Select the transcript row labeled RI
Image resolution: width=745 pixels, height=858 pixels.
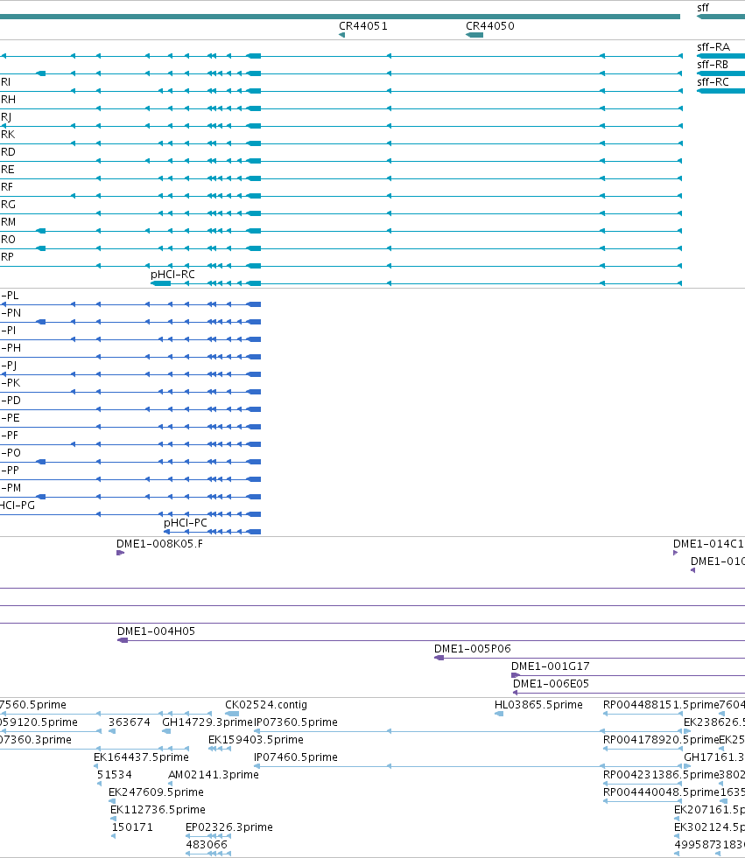tap(5, 82)
